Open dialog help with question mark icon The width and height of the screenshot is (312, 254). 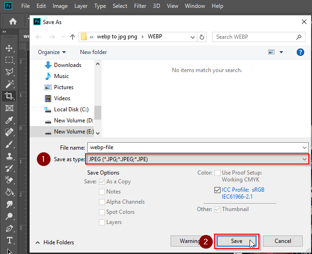point(300,52)
